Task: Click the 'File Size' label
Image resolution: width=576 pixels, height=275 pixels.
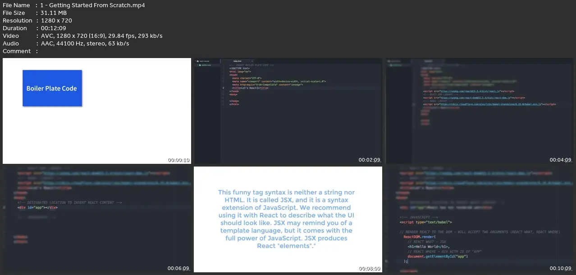Action: tap(14, 13)
